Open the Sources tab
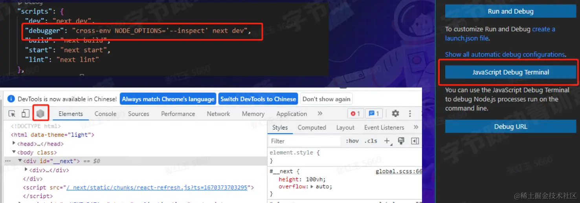Viewport: 580px width, 203px height. [138, 114]
